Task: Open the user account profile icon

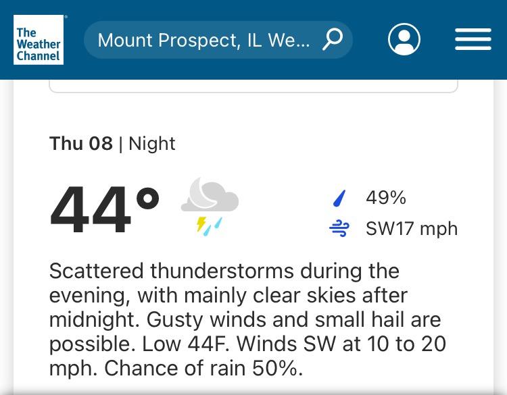Action: click(404, 40)
